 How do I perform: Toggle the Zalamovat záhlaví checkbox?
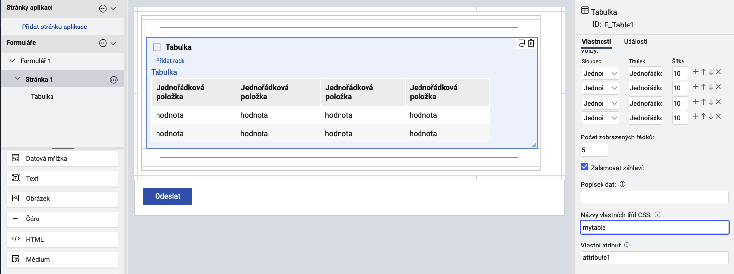click(x=584, y=167)
